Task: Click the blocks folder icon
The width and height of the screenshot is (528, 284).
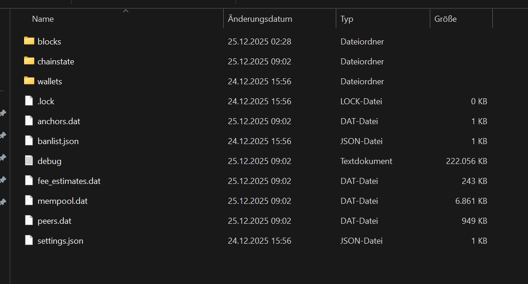Action: (x=29, y=41)
